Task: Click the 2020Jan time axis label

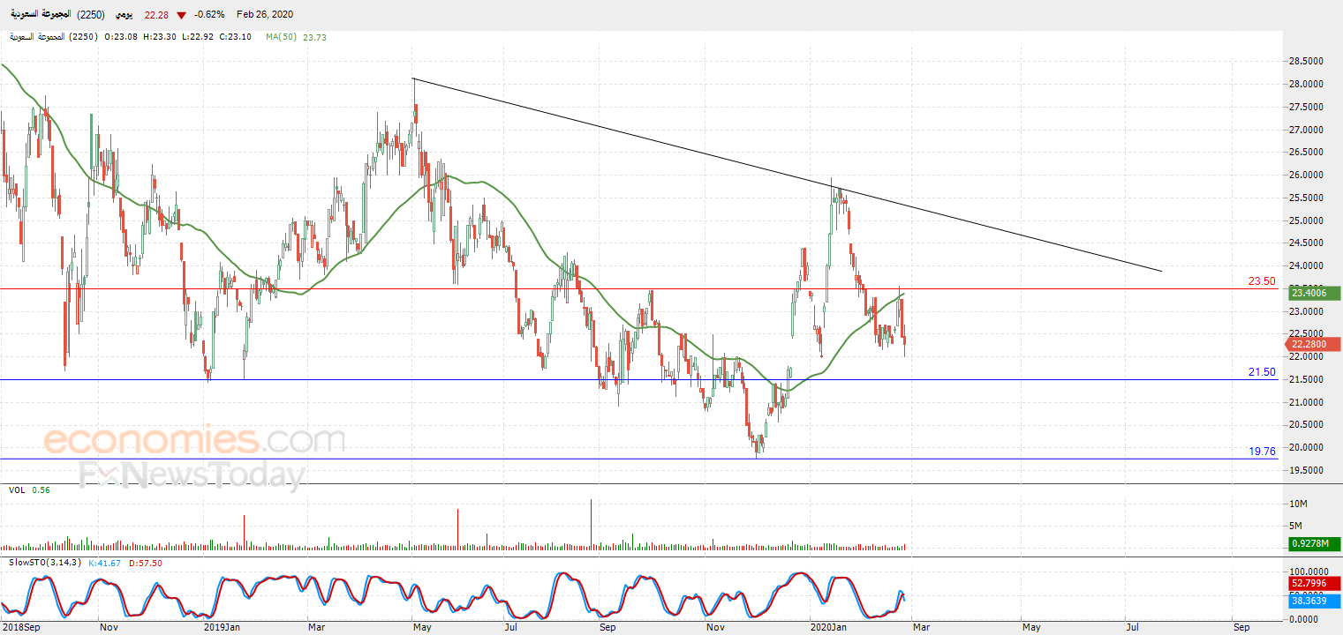Action: click(829, 627)
